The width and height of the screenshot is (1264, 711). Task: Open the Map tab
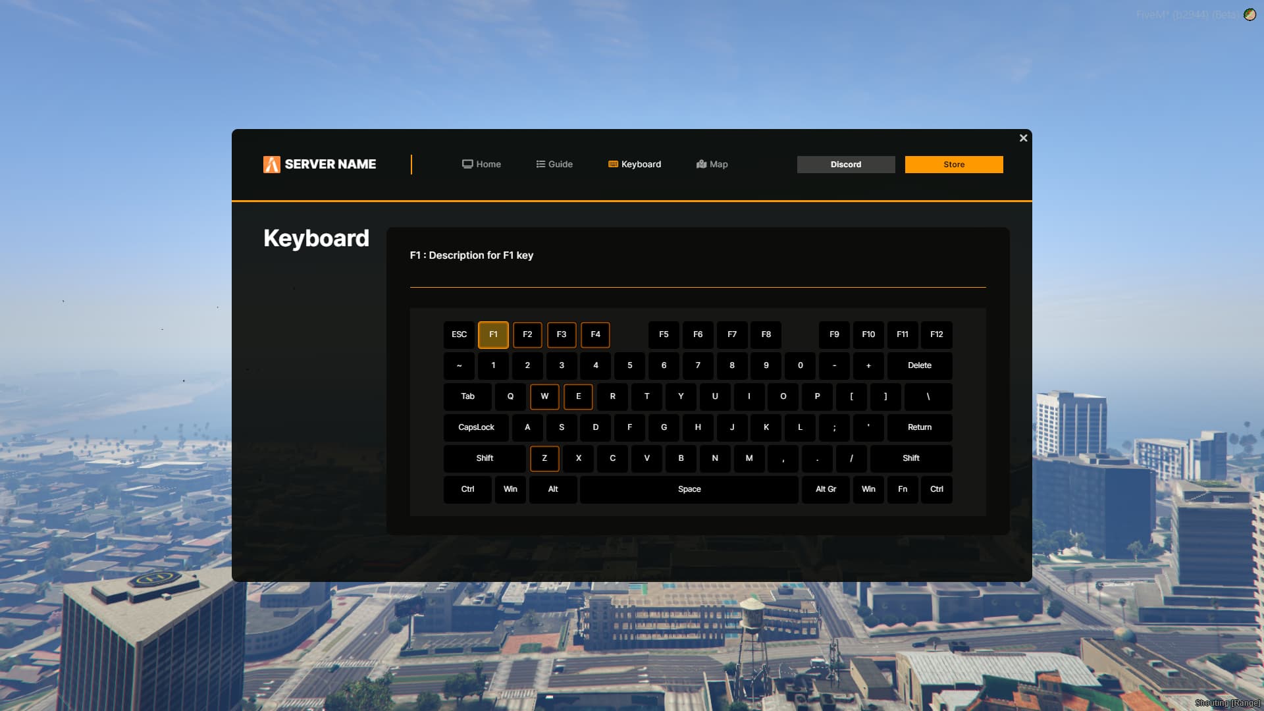pyautogui.click(x=712, y=165)
